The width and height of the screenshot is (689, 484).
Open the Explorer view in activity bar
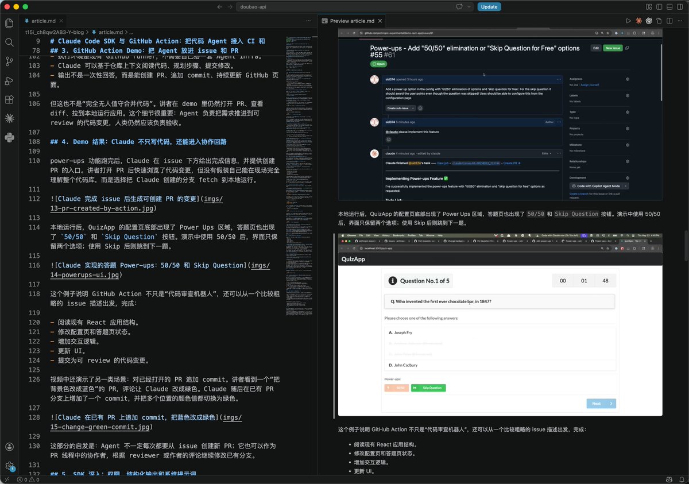[9, 24]
